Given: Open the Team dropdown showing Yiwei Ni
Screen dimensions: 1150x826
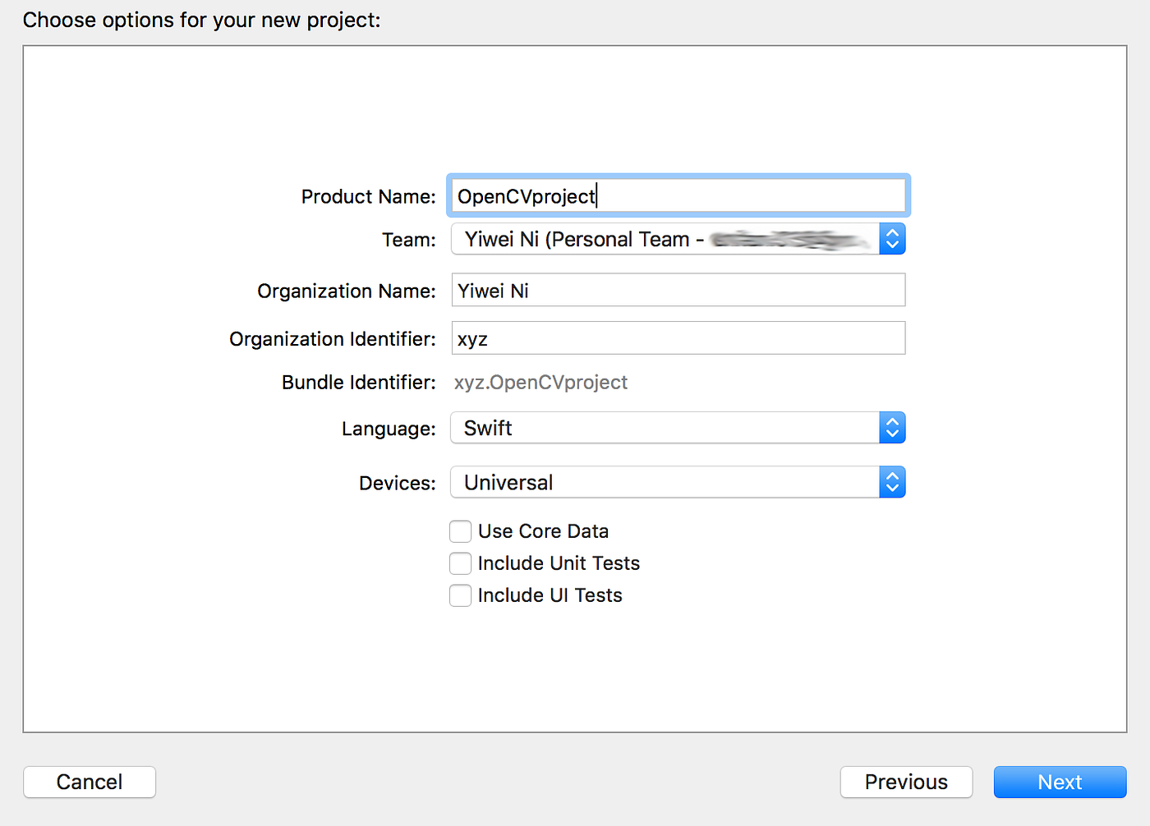Looking at the screenshot, I should click(665, 239).
